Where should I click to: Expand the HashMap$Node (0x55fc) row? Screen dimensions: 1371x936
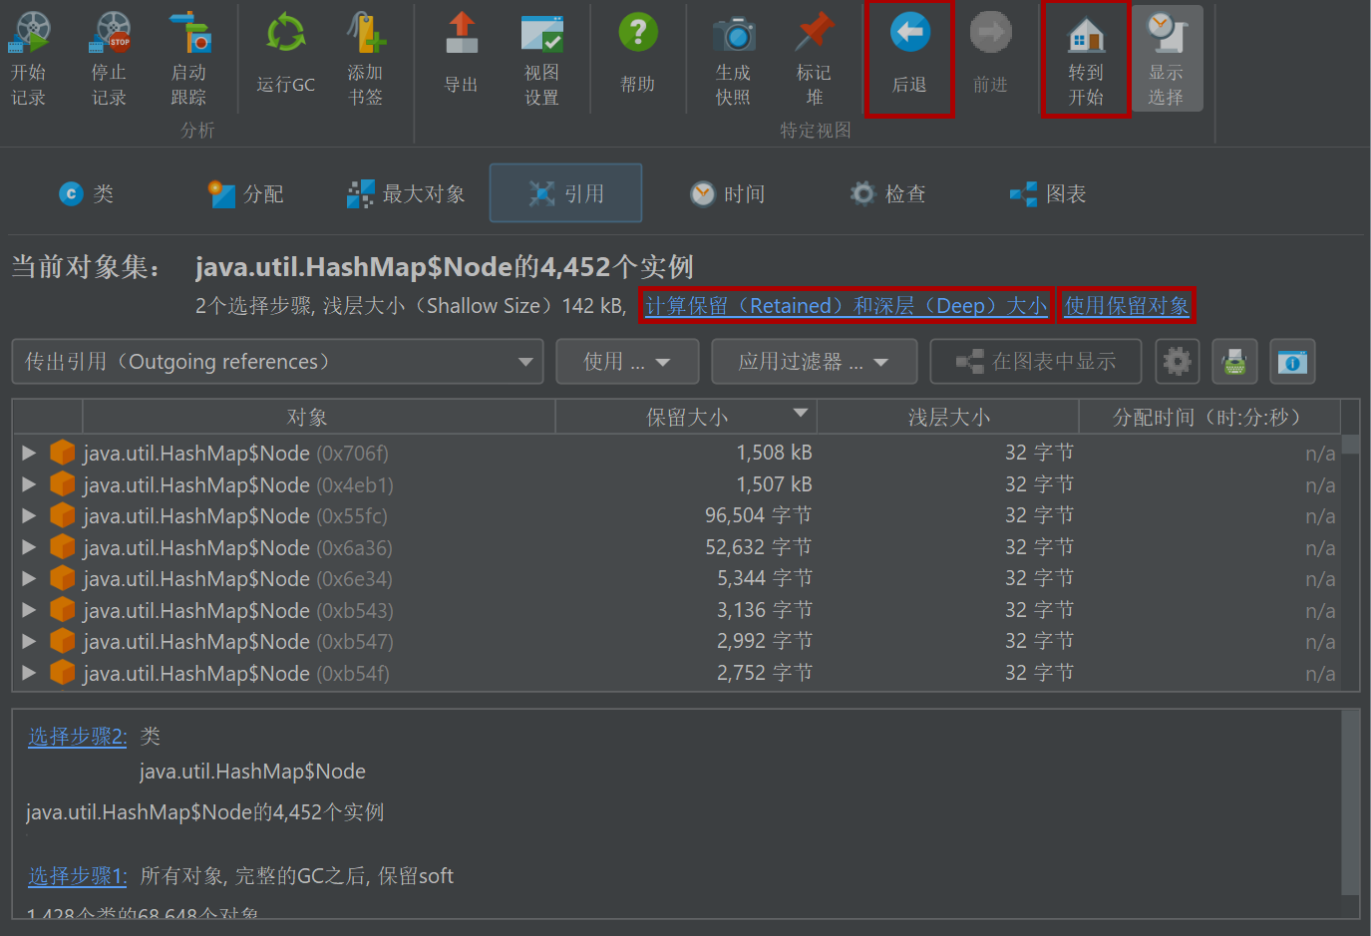click(x=29, y=515)
